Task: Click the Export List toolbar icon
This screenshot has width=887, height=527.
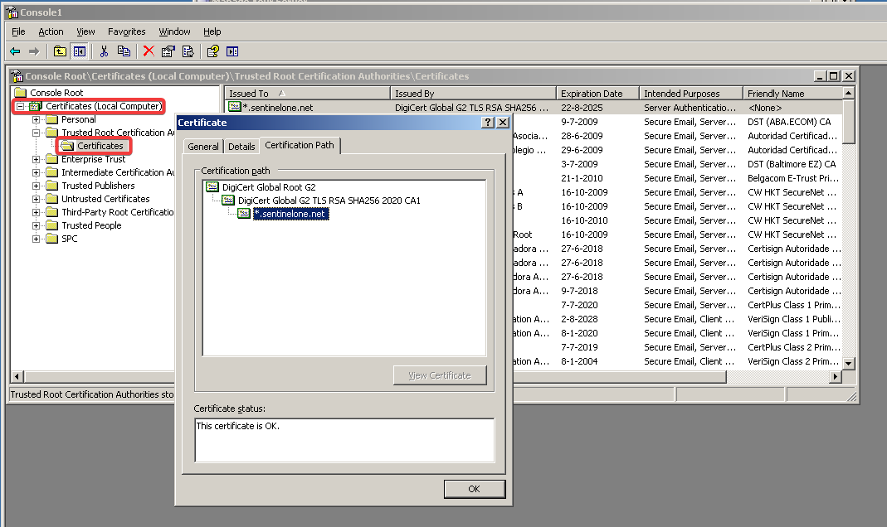Action: pyautogui.click(x=188, y=51)
